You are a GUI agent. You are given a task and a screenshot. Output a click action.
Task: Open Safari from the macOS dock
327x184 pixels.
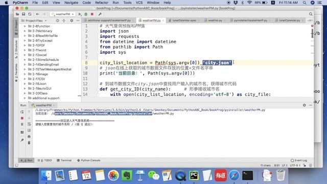pyautogui.click(x=234, y=175)
